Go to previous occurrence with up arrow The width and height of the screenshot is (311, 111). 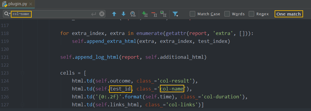click(x=114, y=14)
